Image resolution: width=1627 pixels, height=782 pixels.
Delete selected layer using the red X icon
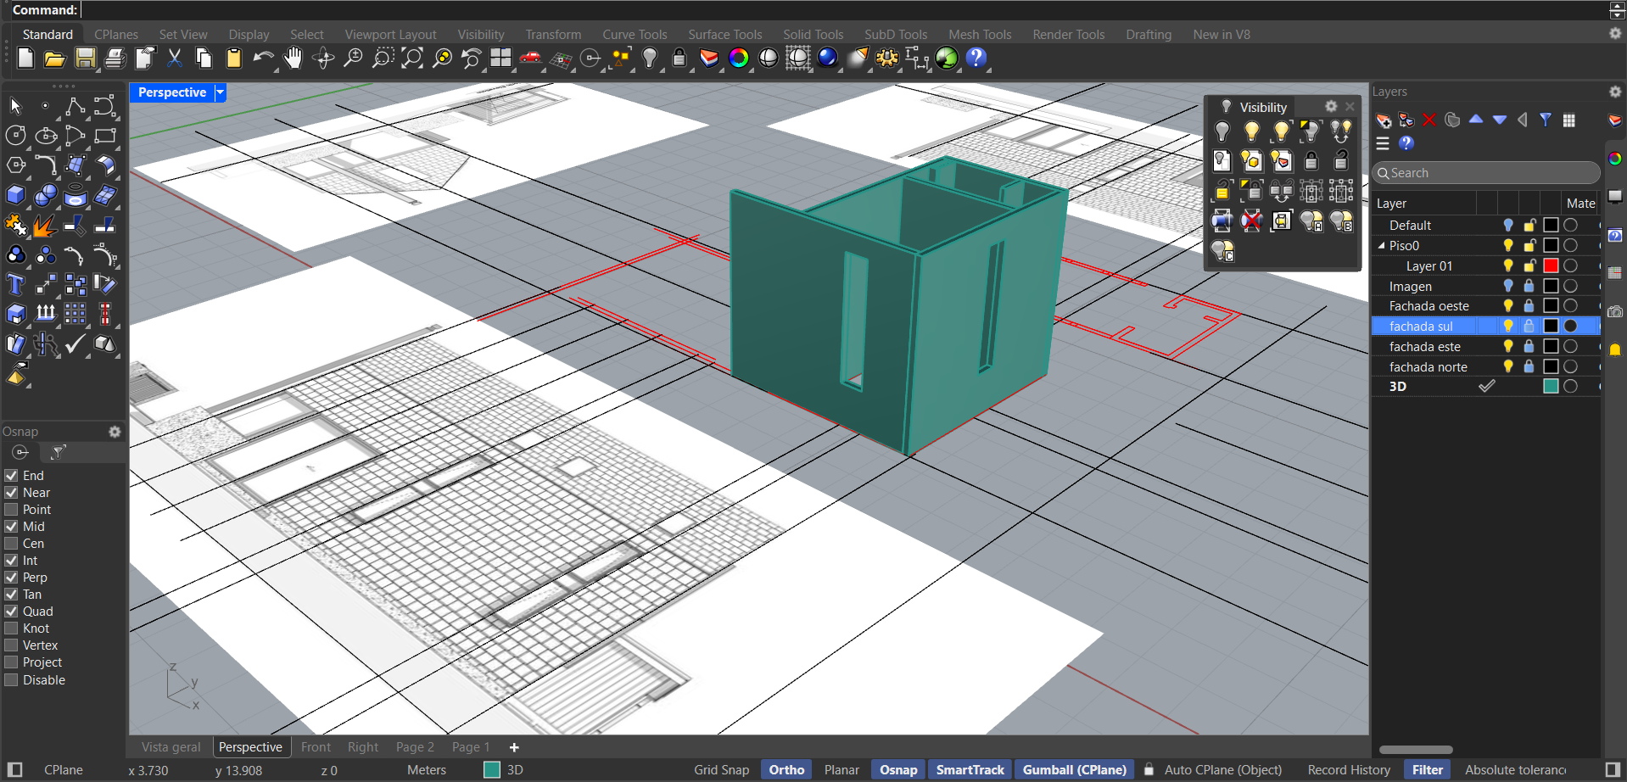click(1430, 120)
